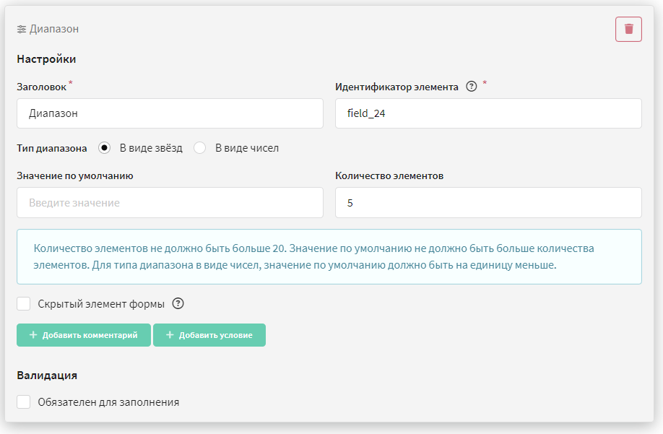Enable the Скрытый элемент формы checkbox
The image size is (663, 434).
24,303
